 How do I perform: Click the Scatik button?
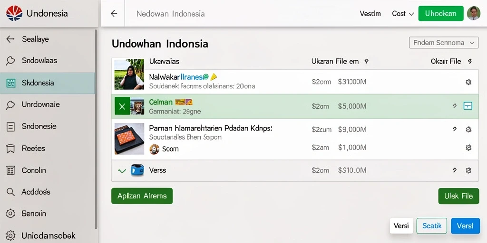point(432,225)
